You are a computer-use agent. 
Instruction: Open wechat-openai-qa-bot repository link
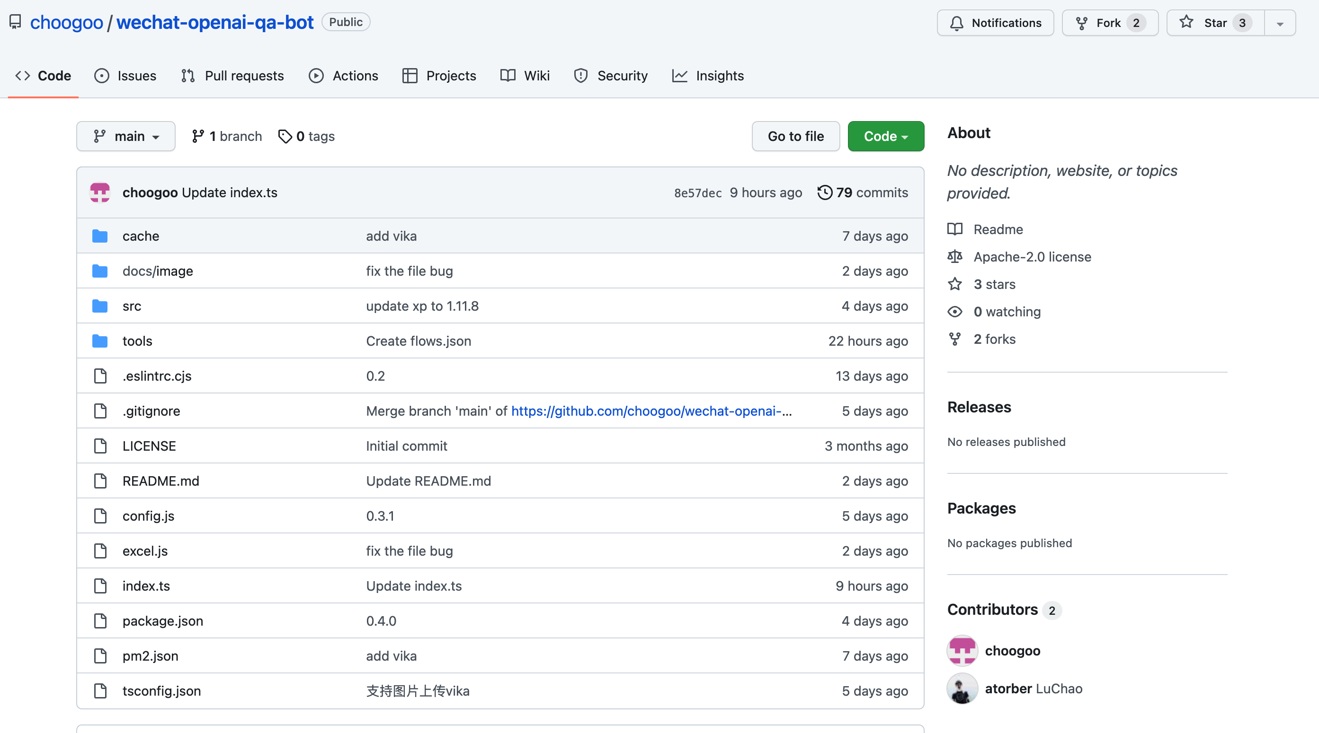[x=215, y=22]
